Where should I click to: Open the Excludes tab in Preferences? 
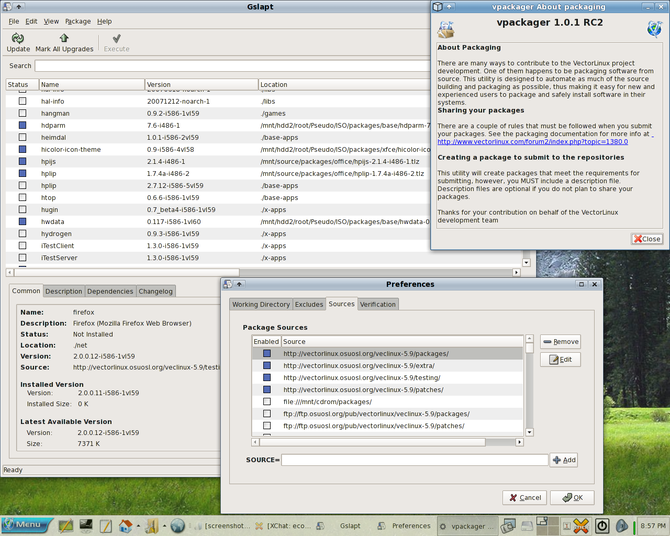[309, 305]
